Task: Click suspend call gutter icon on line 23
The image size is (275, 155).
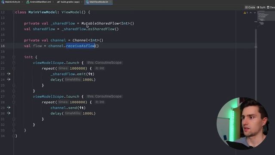Action: click(x=9, y=74)
